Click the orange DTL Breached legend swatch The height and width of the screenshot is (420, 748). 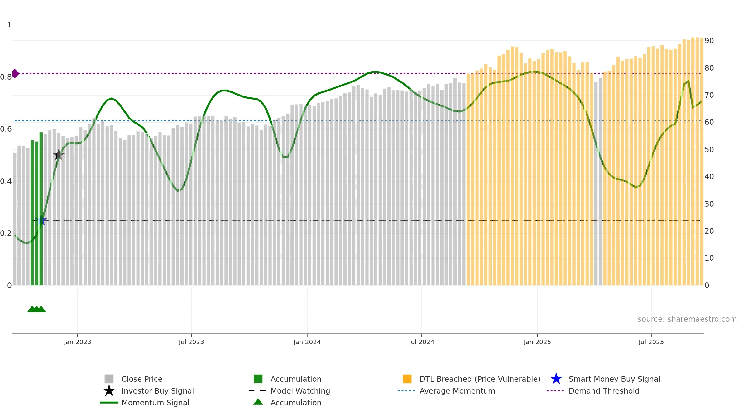point(407,379)
